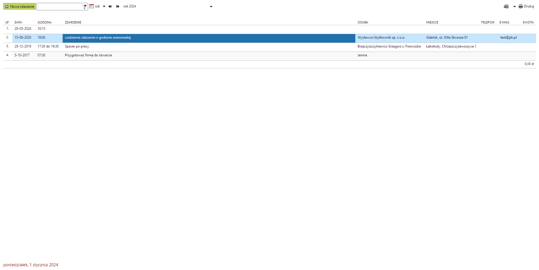This screenshot has height=270, width=539.
Task: Select Łękołody, Chrząszczyżewoszyce 1 cell
Action: tap(451, 46)
